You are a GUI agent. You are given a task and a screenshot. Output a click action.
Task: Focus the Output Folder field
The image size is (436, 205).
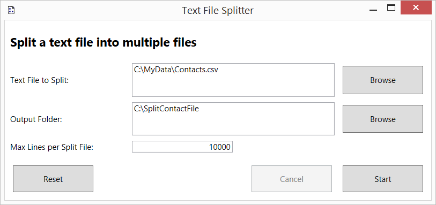coord(233,119)
